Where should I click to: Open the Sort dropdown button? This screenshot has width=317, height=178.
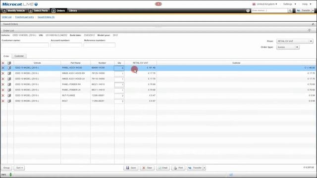pos(19,168)
